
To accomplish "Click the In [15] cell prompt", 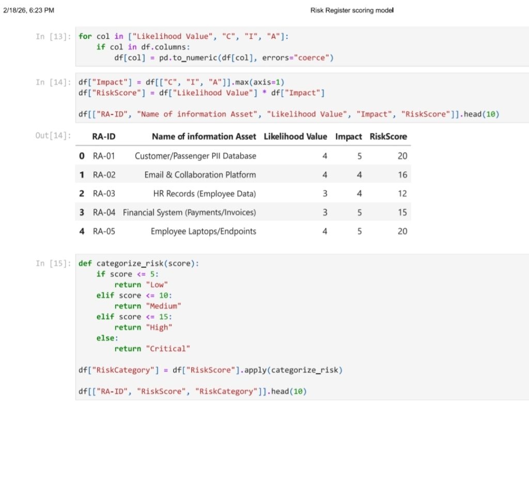I will point(53,263).
